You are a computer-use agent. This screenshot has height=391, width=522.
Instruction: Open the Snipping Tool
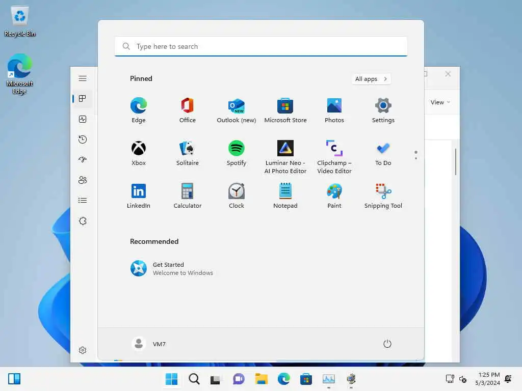coord(383,196)
